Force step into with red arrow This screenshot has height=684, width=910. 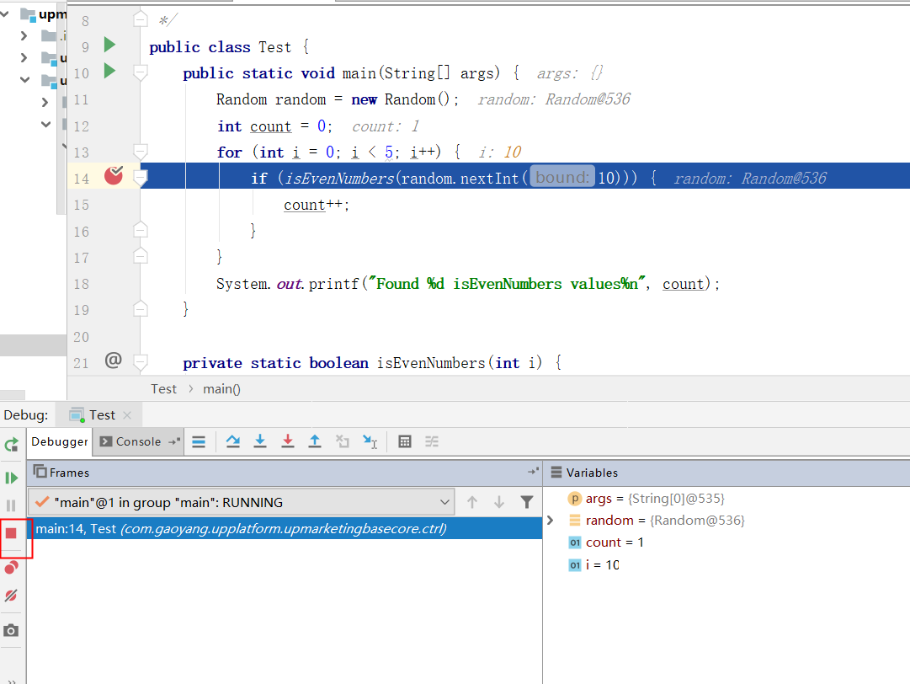point(287,442)
